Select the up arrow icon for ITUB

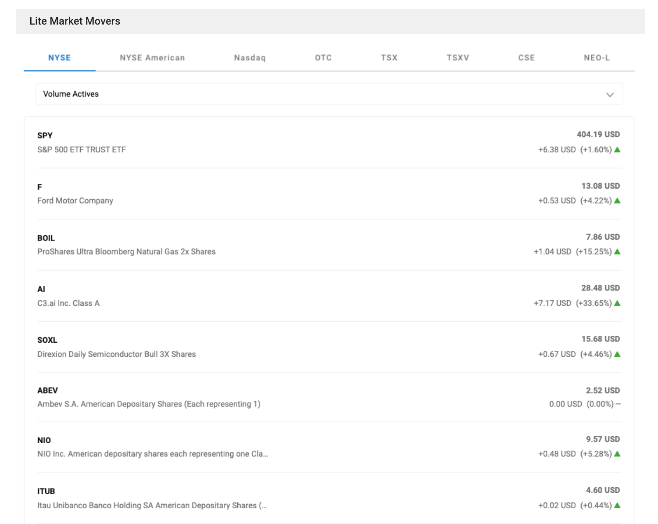(617, 505)
